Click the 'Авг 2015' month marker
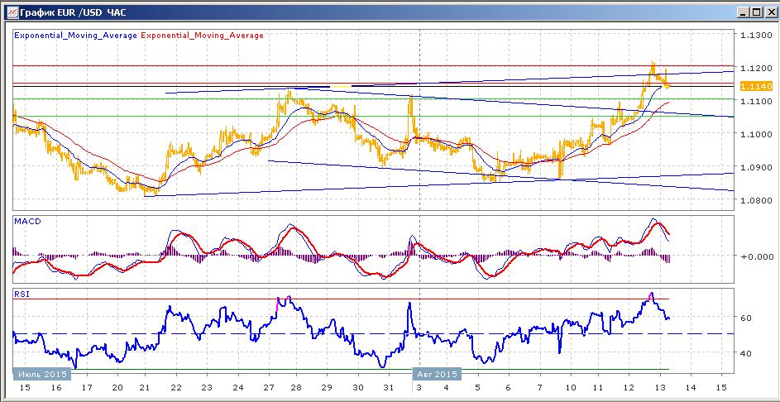Screen dimensions: 780x402 (437, 374)
